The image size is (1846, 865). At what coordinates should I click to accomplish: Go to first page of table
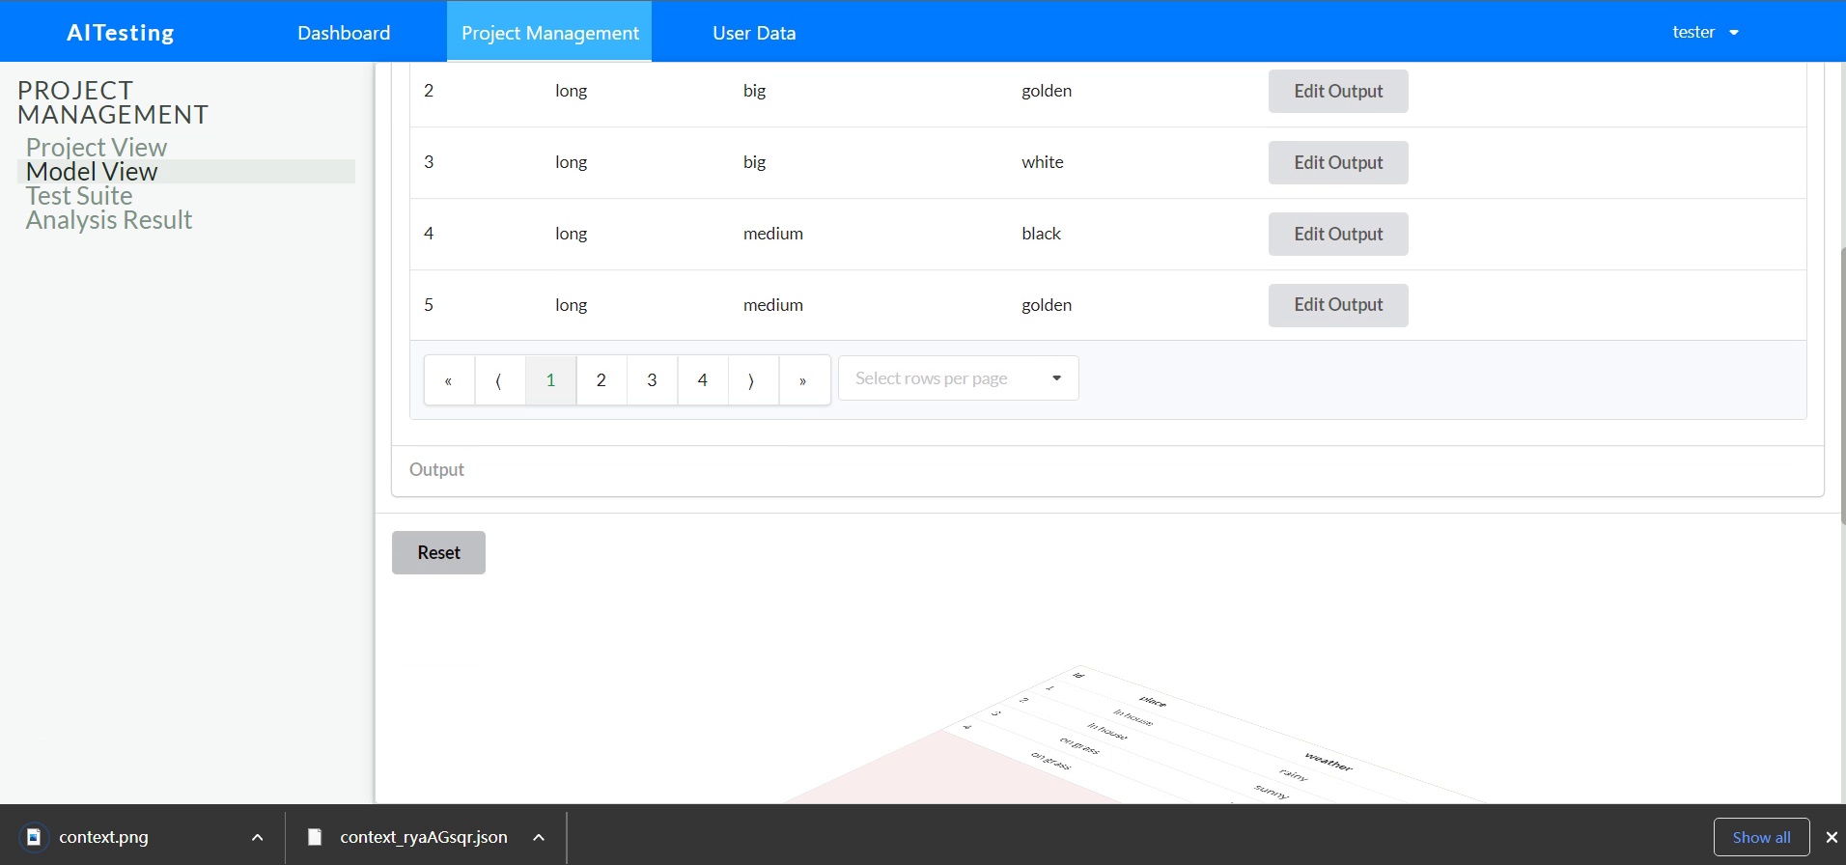click(449, 380)
